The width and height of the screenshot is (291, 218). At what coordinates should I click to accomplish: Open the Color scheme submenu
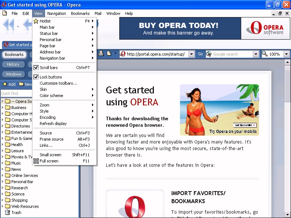coord(64,96)
